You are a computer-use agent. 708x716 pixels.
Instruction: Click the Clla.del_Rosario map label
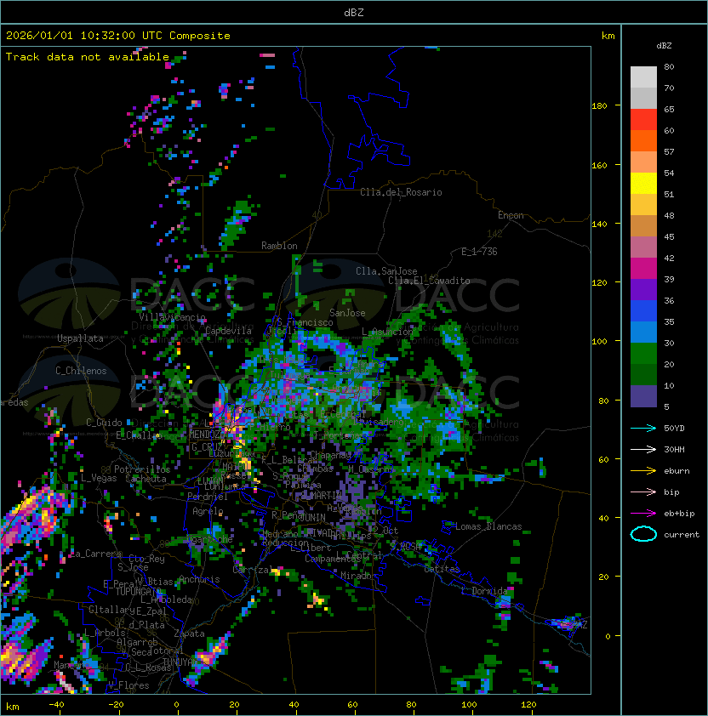point(401,192)
